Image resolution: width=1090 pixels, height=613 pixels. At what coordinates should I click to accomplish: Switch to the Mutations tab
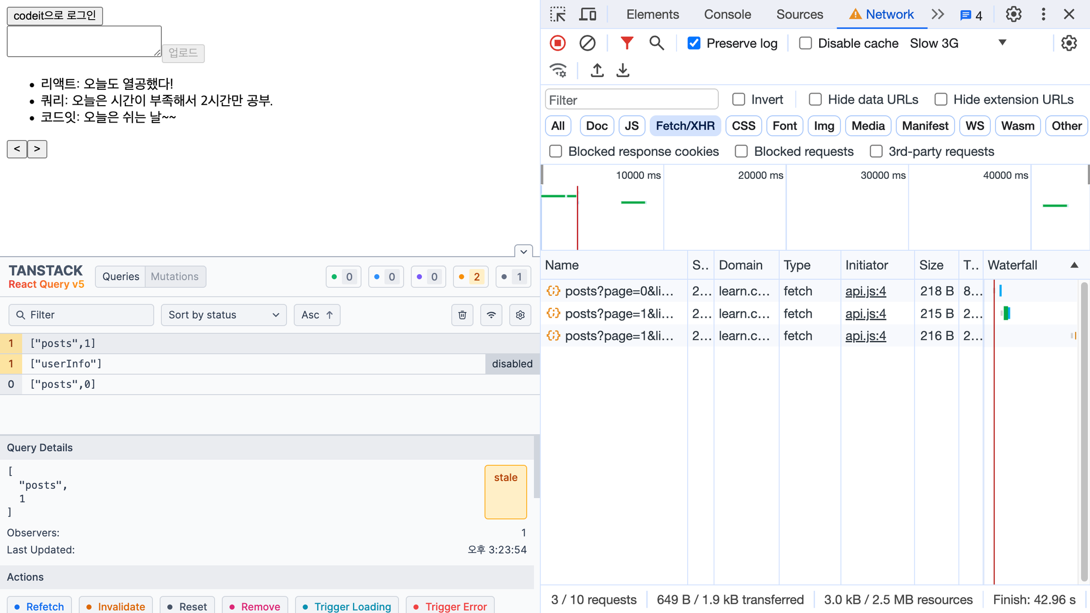point(174,277)
